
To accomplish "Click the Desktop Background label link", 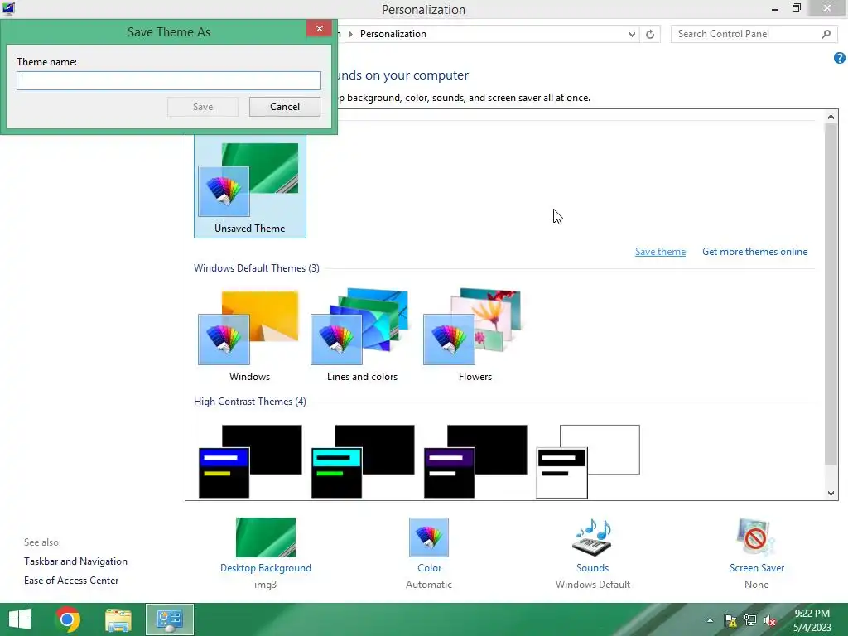I will pos(266,568).
